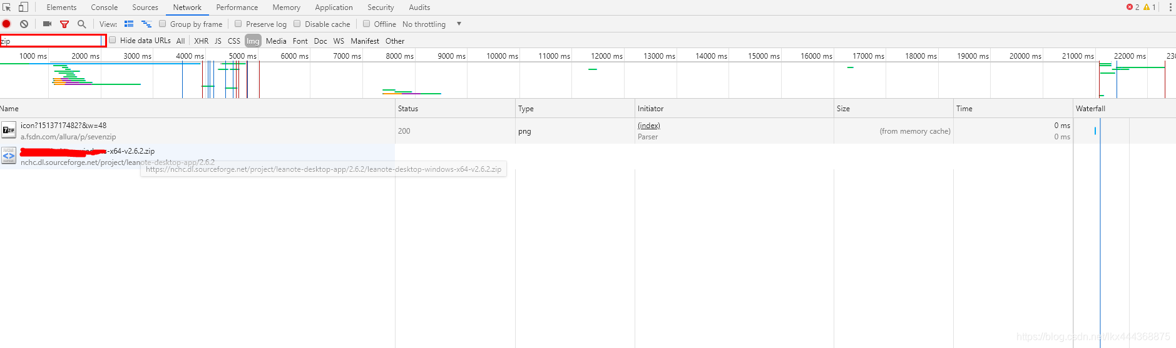
Task: Click the yellow warning count icon
Action: click(1147, 7)
